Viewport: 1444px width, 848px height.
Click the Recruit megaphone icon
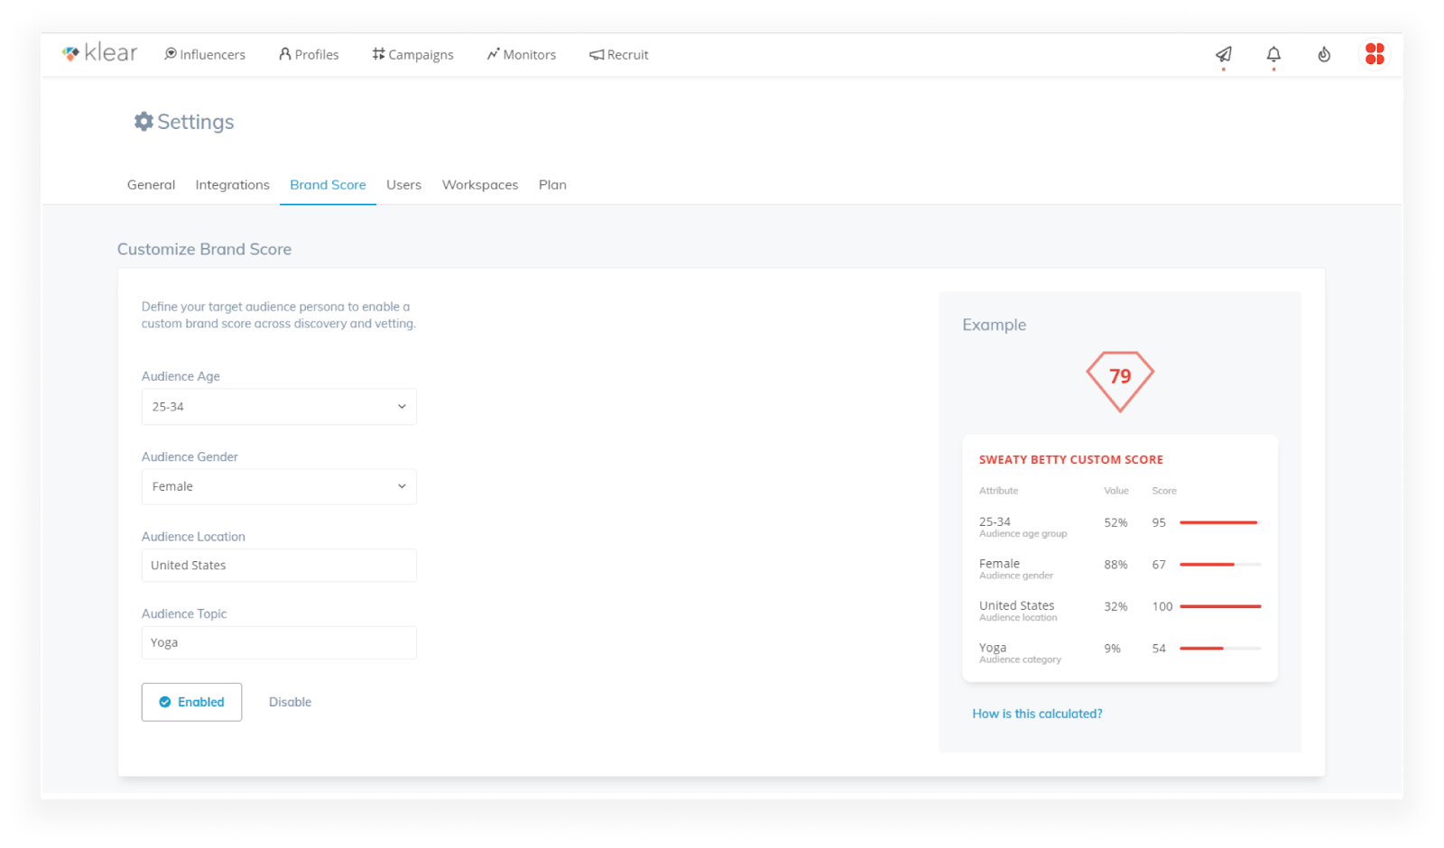click(x=597, y=55)
